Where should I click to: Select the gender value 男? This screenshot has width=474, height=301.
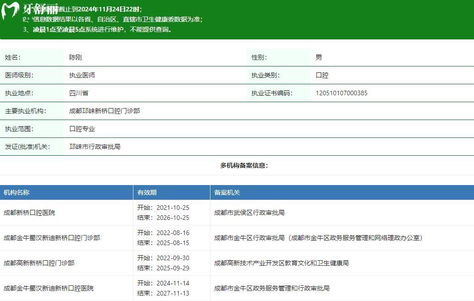pyautogui.click(x=319, y=57)
